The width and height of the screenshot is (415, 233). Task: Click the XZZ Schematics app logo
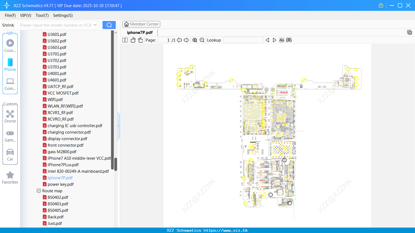tap(7, 5)
